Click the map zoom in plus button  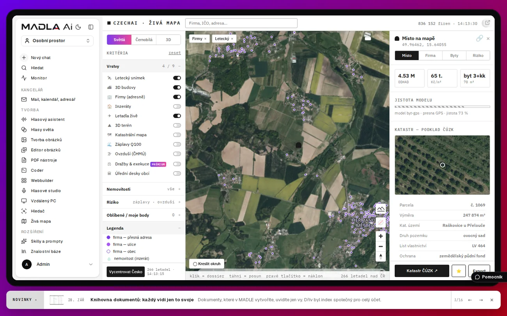pyautogui.click(x=381, y=236)
